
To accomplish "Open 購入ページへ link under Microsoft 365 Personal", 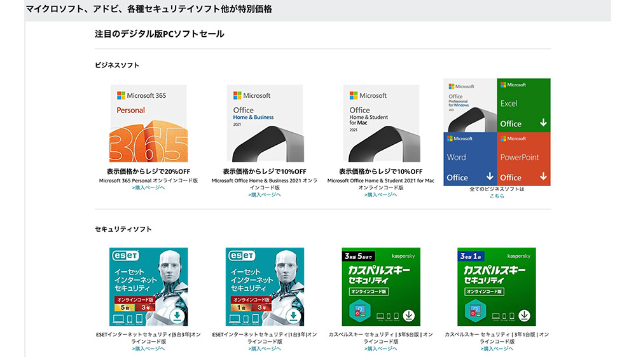I will [148, 187].
